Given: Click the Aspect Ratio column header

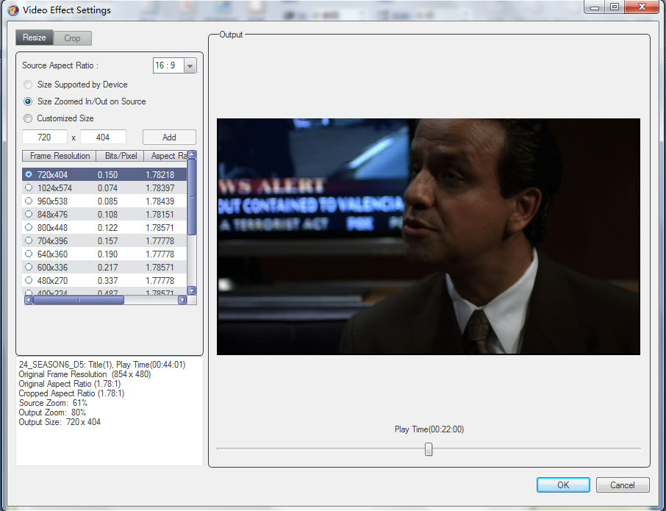Looking at the screenshot, I should 165,156.
